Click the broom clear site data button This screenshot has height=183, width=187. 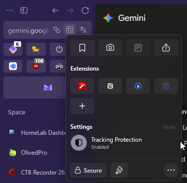[119, 170]
